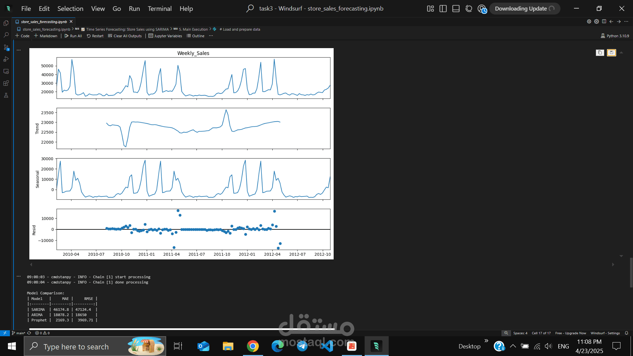Click the Spaces: 4 indentation item
The width and height of the screenshot is (633, 356).
pyautogui.click(x=520, y=333)
